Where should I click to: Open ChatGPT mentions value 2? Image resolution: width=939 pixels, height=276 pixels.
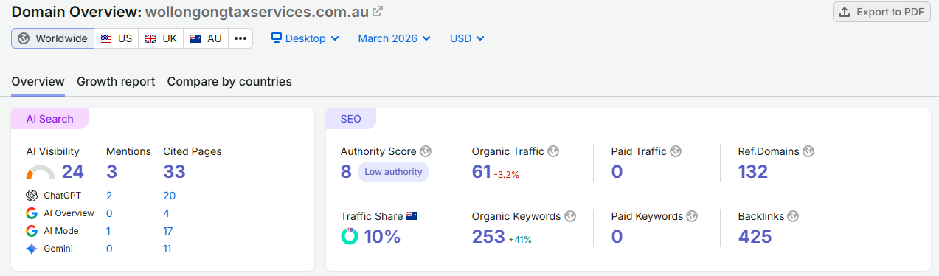[109, 196]
